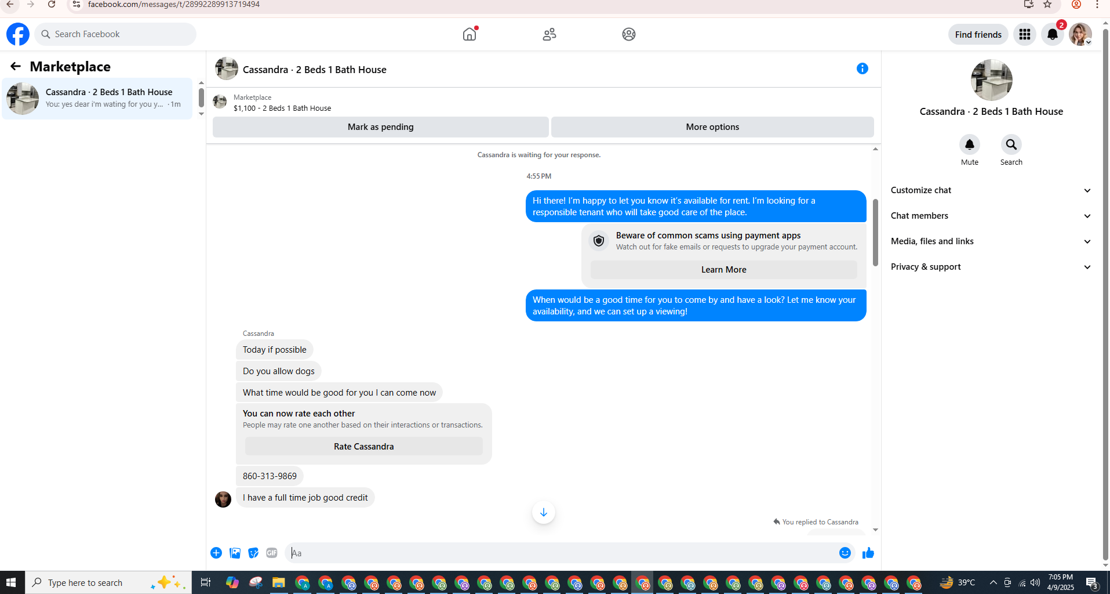Click the chat messages scrollbar
The width and height of the screenshot is (1110, 594).
[x=875, y=232]
